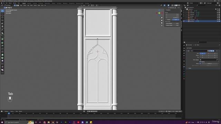Select the Shear tool

pos(2,70)
